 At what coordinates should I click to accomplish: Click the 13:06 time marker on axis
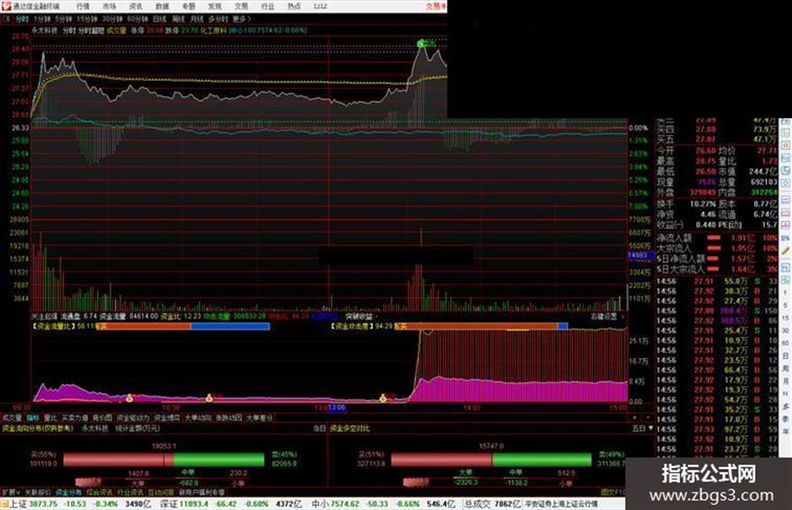[337, 407]
